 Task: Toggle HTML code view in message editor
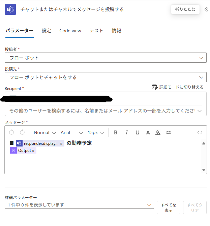click(200, 132)
